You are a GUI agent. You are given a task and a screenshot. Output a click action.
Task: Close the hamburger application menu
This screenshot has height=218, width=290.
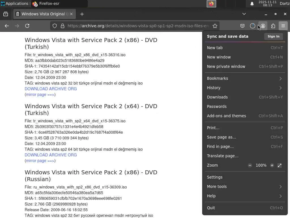[283, 26]
